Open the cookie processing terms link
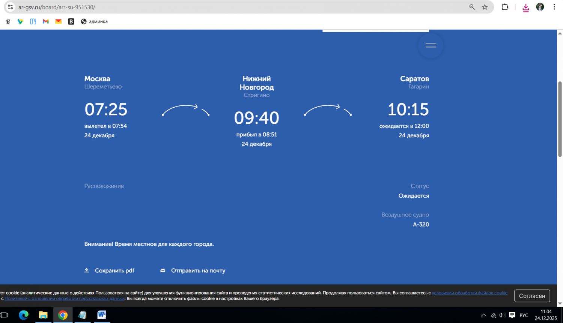Viewport: 563px width, 323px height. [x=469, y=293]
